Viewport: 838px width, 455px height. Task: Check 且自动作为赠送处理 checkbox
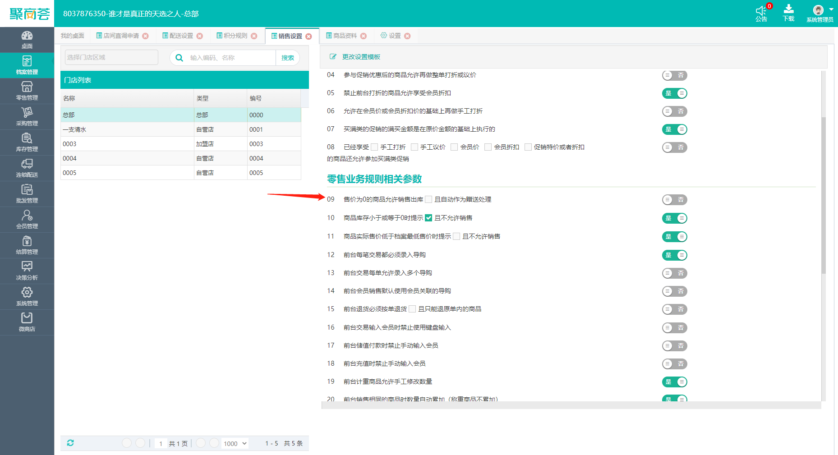pyautogui.click(x=428, y=199)
